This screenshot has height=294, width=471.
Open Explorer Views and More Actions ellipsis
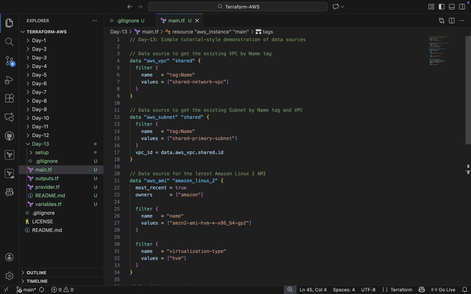coord(95,20)
